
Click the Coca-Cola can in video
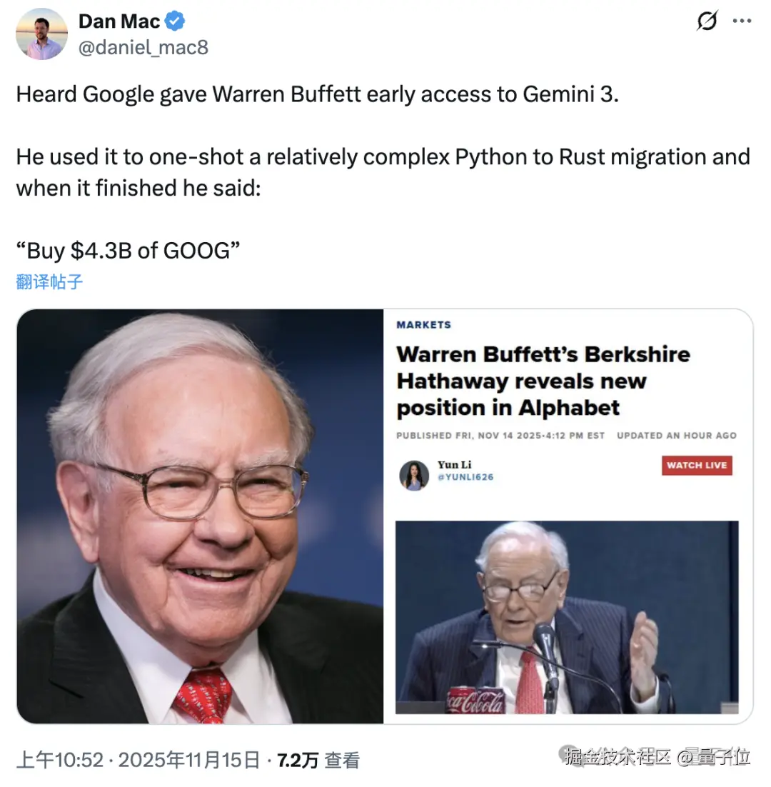point(475,700)
